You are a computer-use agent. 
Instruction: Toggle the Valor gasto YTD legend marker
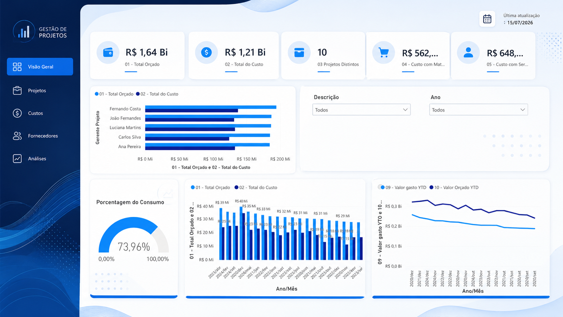coord(382,187)
